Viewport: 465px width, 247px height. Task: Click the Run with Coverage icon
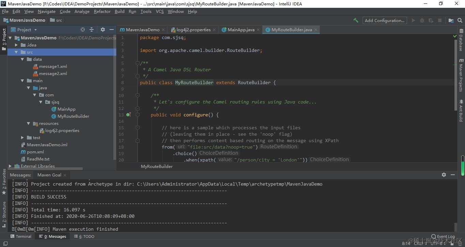(x=431, y=20)
